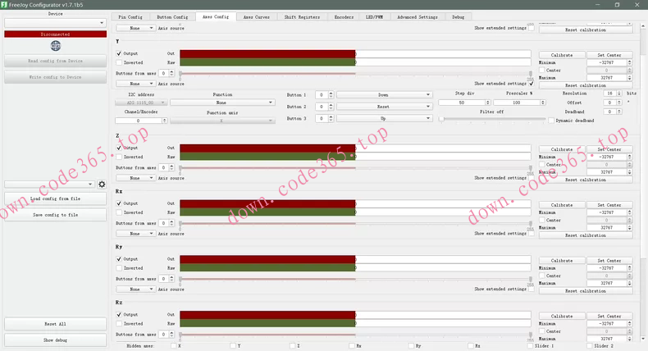This screenshot has height=351, width=648.
Task: Open the saved config dropdown beside the gear
Action: (49, 185)
